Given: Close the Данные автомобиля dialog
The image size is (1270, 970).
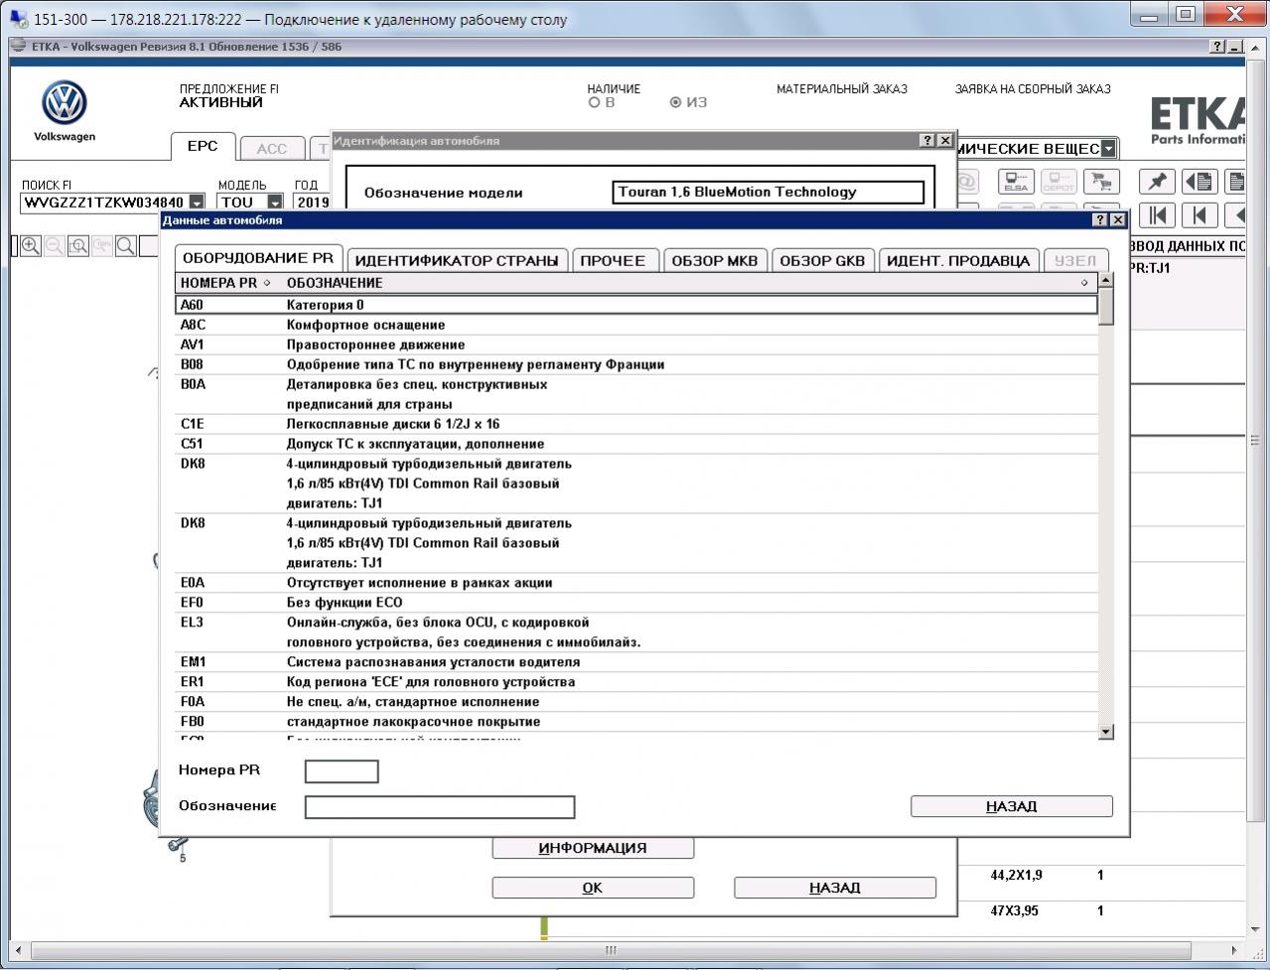Looking at the screenshot, I should pyautogui.click(x=1118, y=219).
